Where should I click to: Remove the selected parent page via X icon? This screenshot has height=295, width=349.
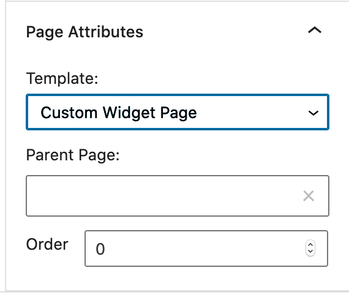point(309,196)
